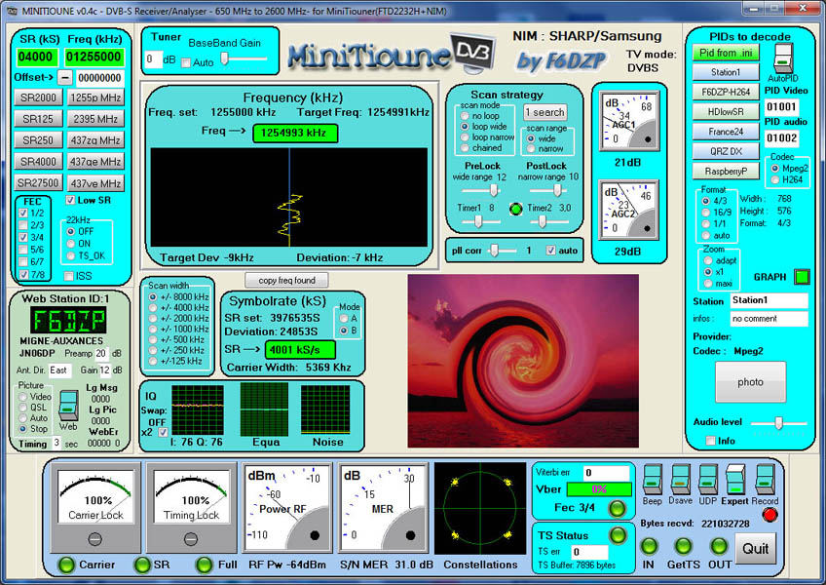826x585 pixels.
Task: Click the Carrier status LED
Action: point(64,564)
